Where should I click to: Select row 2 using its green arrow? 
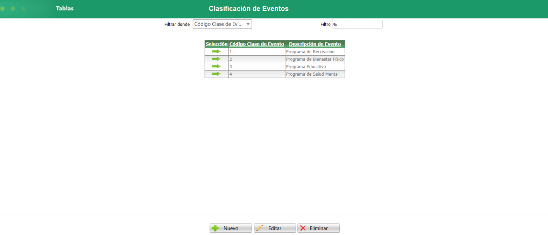(x=216, y=59)
